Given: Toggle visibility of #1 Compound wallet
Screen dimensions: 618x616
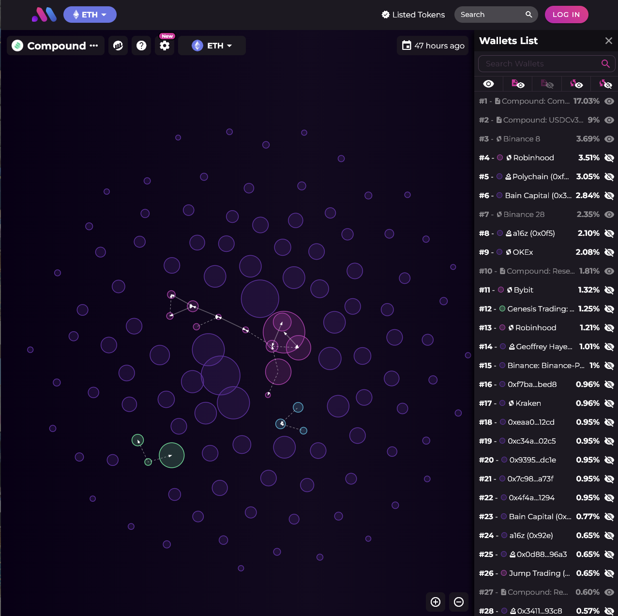Looking at the screenshot, I should [x=609, y=101].
